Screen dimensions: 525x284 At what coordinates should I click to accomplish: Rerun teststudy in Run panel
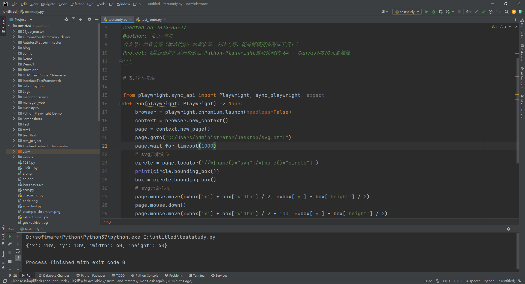coord(10,237)
